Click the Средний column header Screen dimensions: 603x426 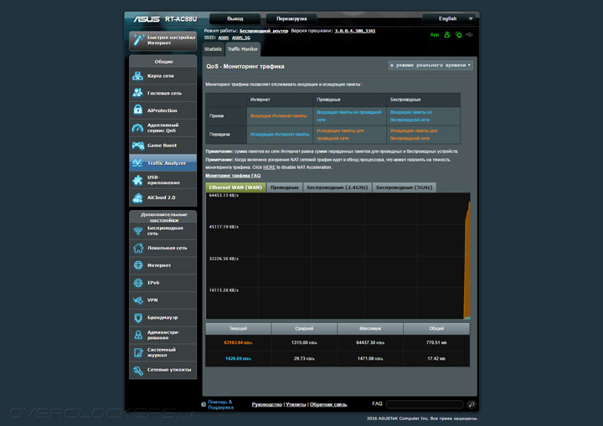[304, 328]
